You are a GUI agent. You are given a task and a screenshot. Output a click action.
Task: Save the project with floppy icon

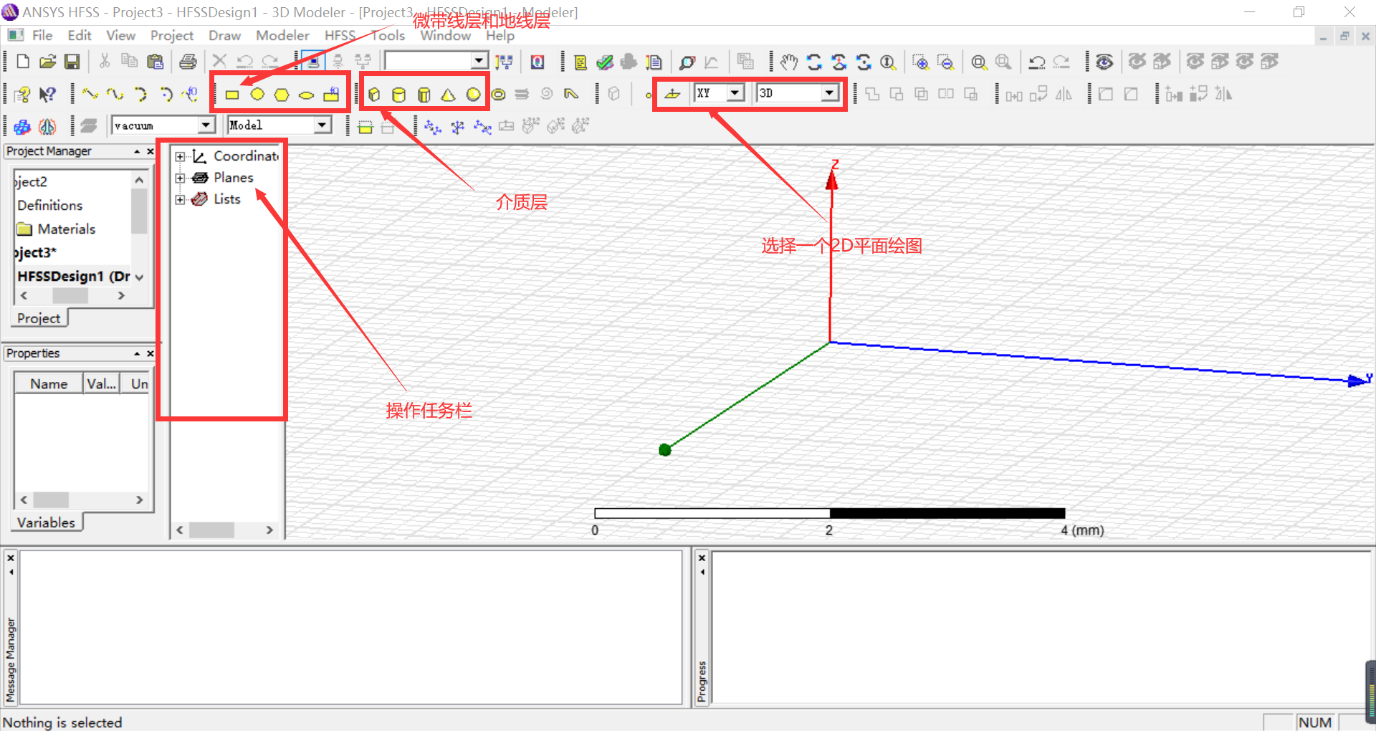pos(72,62)
